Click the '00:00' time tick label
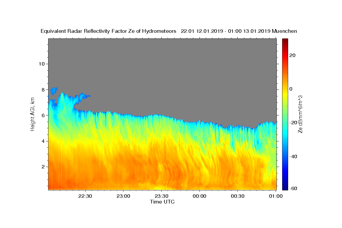This screenshot has width=342, height=228. pyautogui.click(x=199, y=196)
